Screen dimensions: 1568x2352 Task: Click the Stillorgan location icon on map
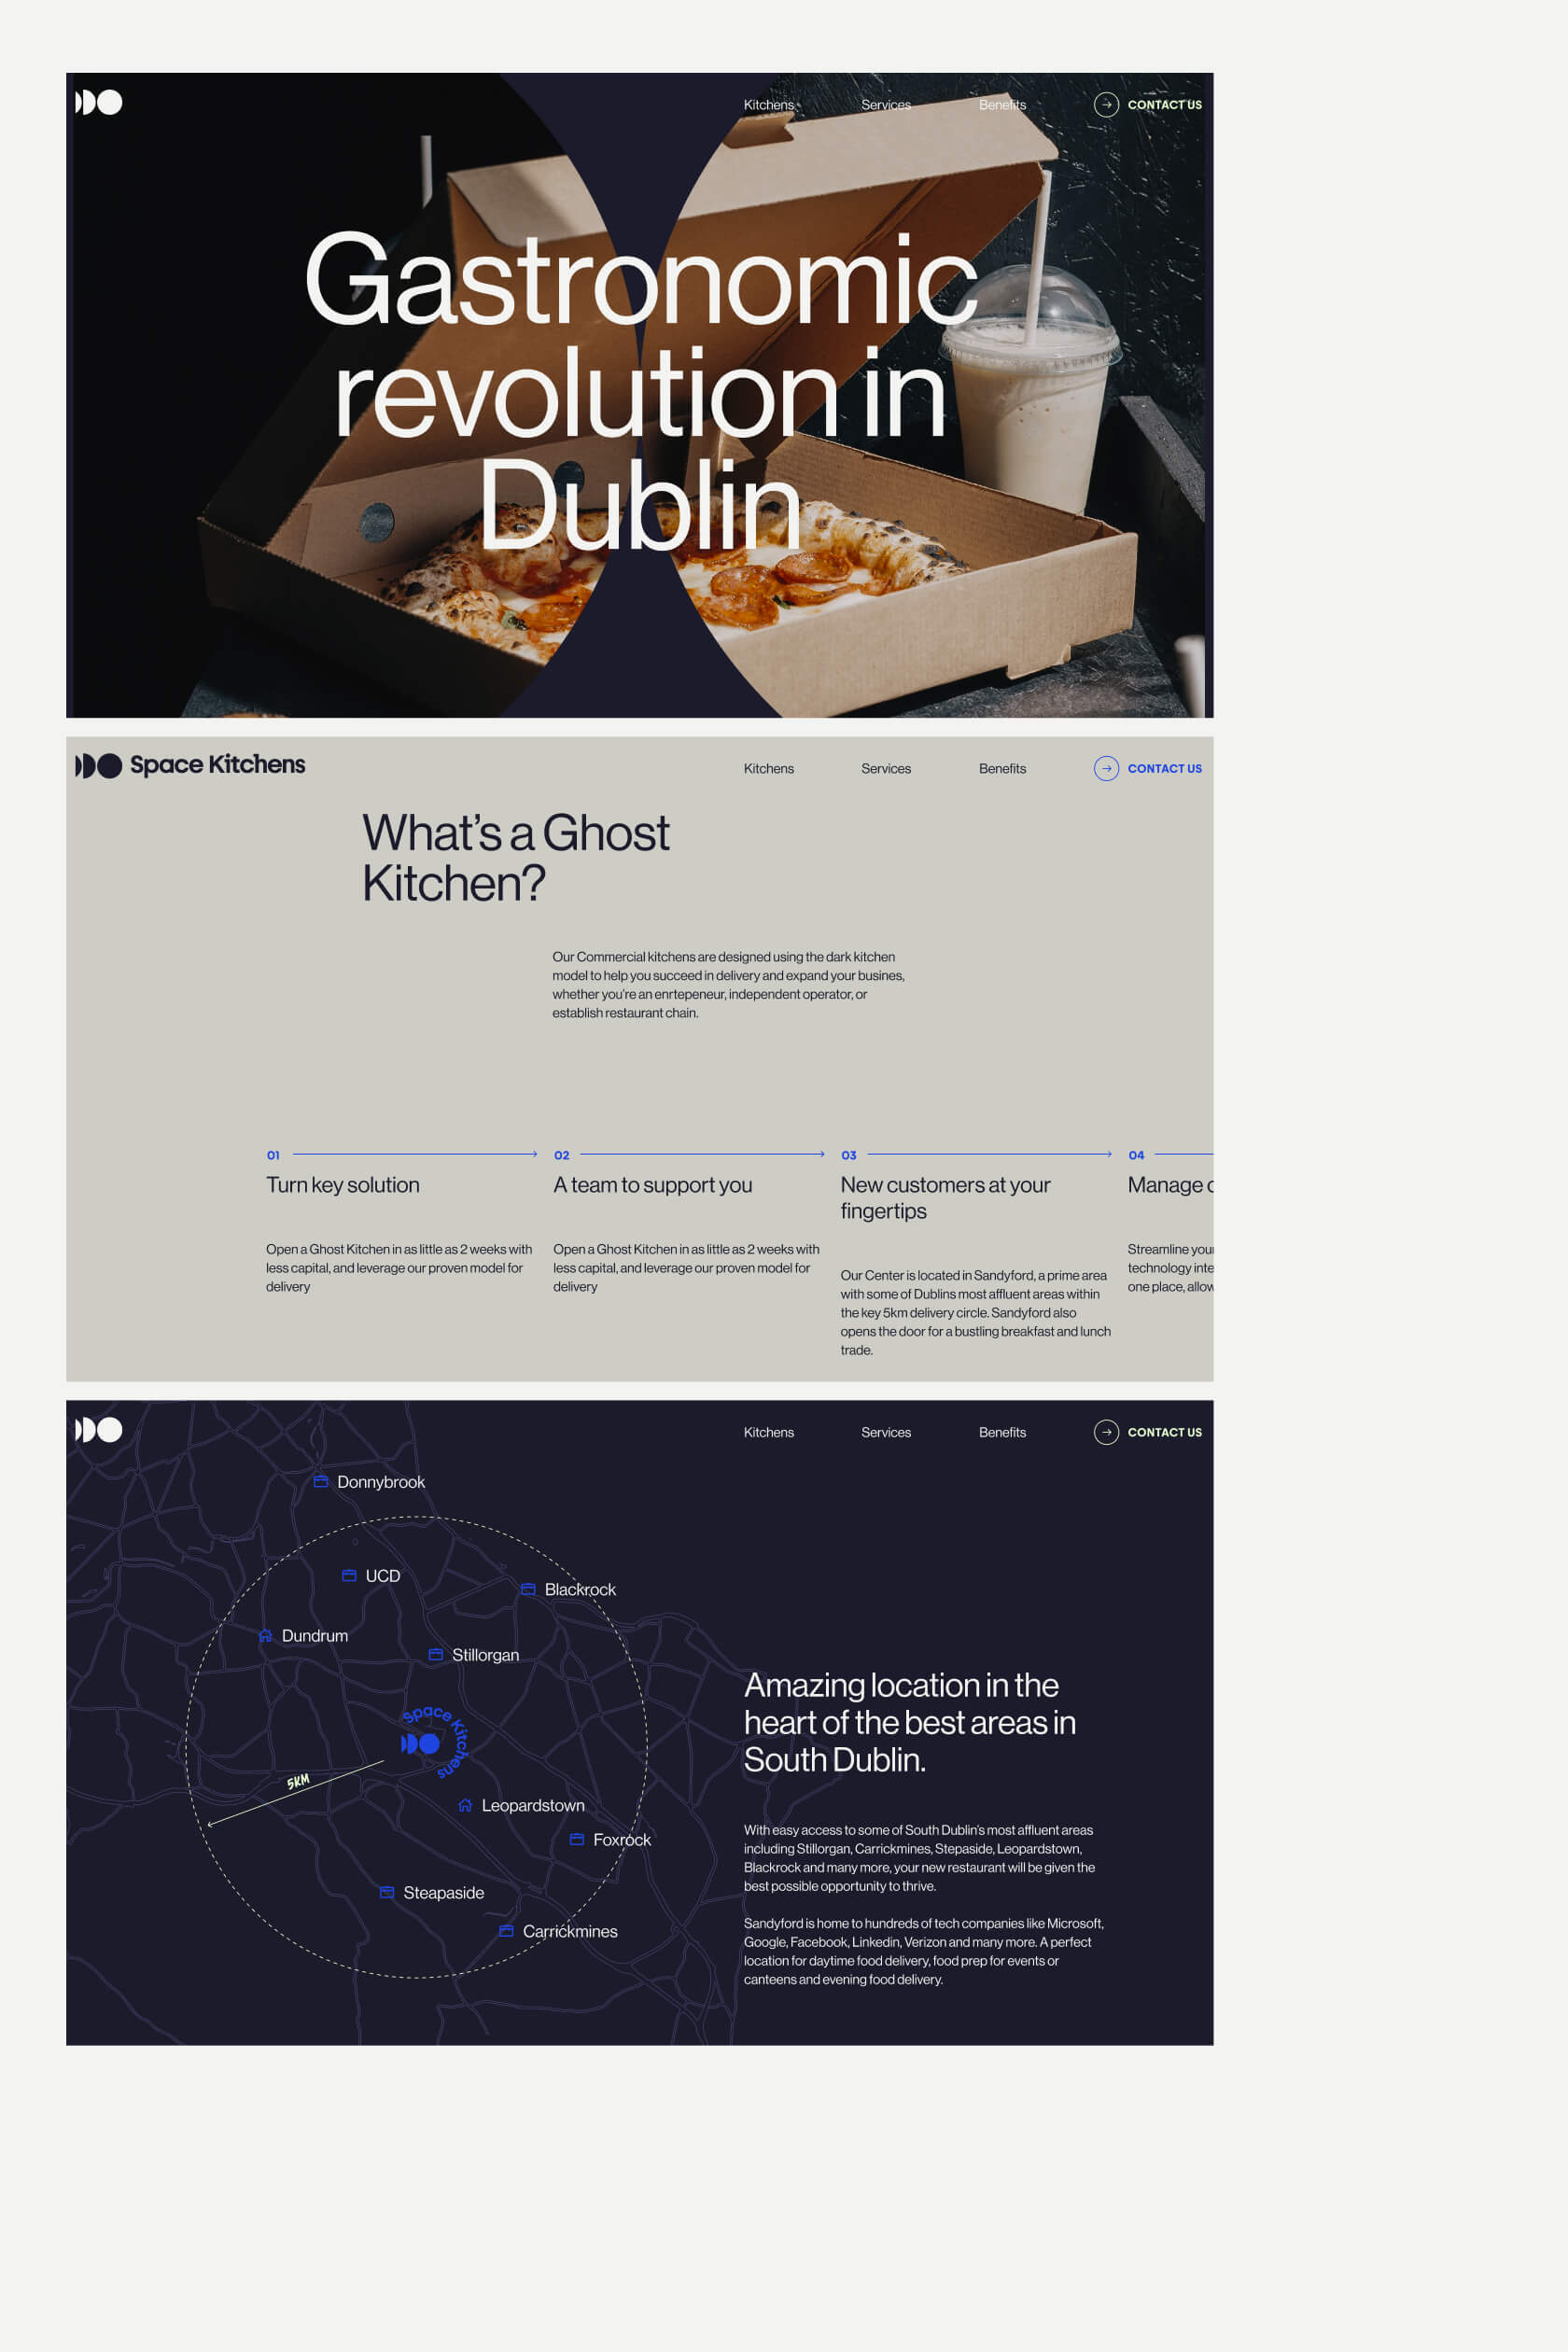(x=436, y=1655)
